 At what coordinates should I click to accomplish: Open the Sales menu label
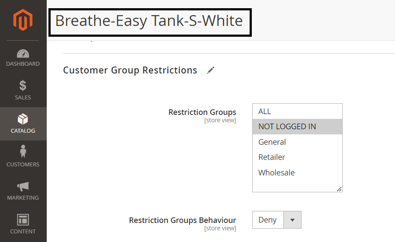point(23,98)
